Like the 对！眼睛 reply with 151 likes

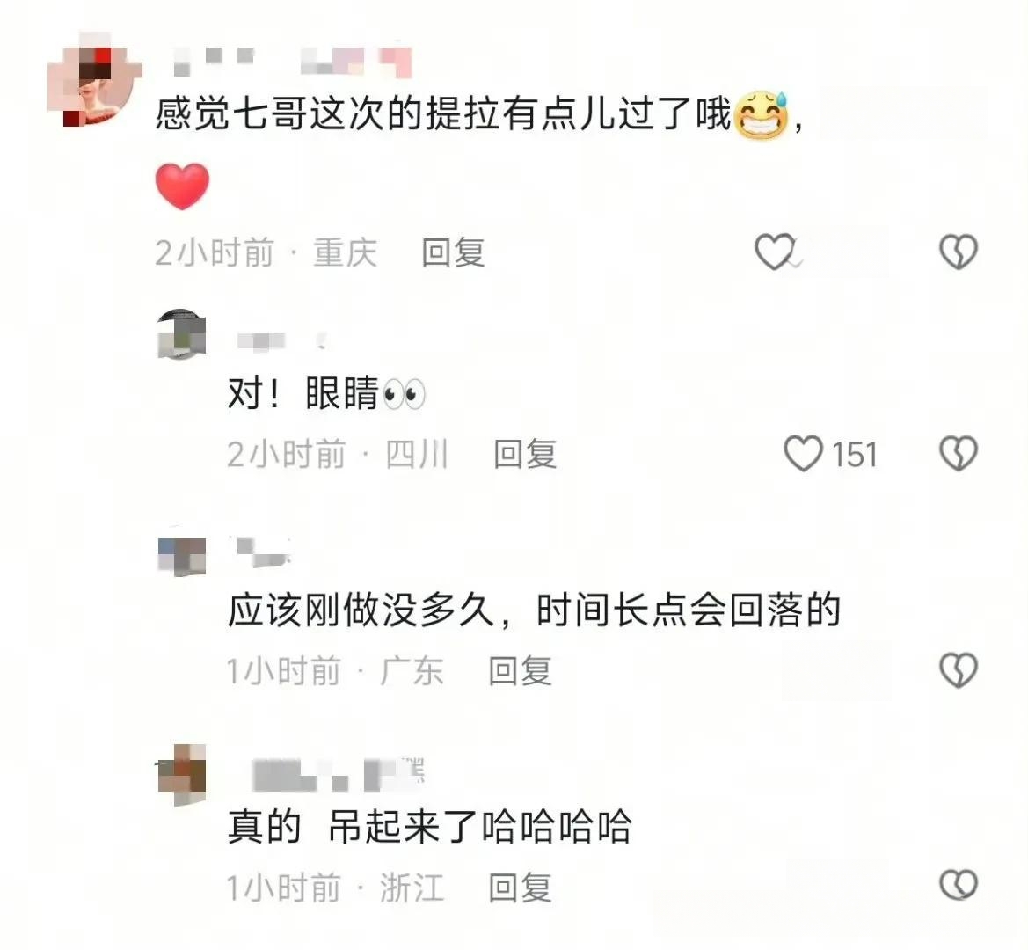(803, 454)
